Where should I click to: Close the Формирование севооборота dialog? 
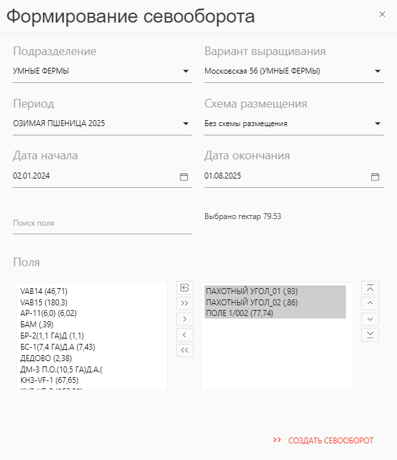click(382, 15)
